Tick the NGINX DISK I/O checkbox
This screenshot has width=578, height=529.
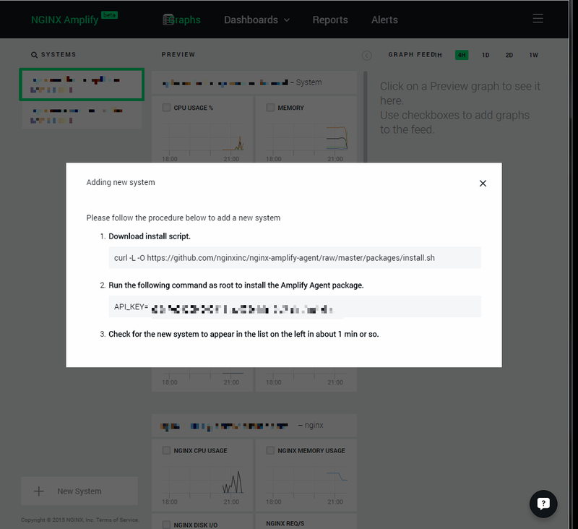point(166,525)
